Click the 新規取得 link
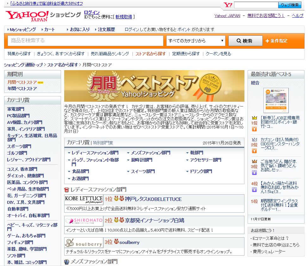Viewport: 308px width, 266px height. click(x=124, y=17)
